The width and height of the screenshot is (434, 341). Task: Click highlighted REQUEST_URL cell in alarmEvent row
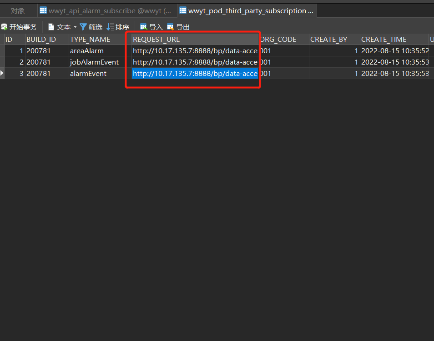pos(195,73)
